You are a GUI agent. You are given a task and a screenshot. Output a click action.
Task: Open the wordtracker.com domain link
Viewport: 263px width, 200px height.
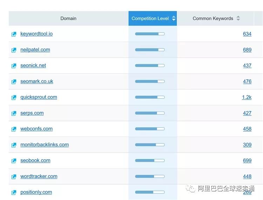pyautogui.click(x=39, y=176)
